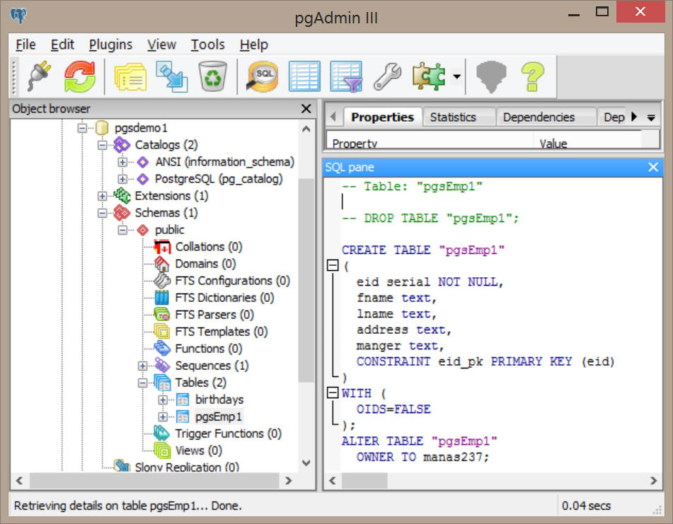Click the SQL pane scroll right arrow
673x524 pixels.
click(x=653, y=481)
